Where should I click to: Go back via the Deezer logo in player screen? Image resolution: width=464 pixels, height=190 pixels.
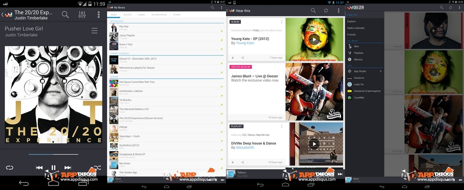pos(7,15)
